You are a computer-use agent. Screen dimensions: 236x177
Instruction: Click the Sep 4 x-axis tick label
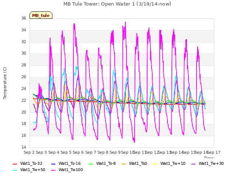pyautogui.click(x=54, y=152)
